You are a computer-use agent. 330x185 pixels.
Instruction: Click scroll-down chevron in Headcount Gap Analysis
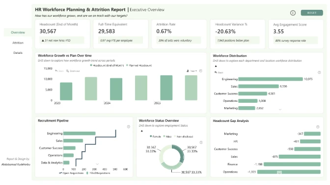click(x=279, y=172)
